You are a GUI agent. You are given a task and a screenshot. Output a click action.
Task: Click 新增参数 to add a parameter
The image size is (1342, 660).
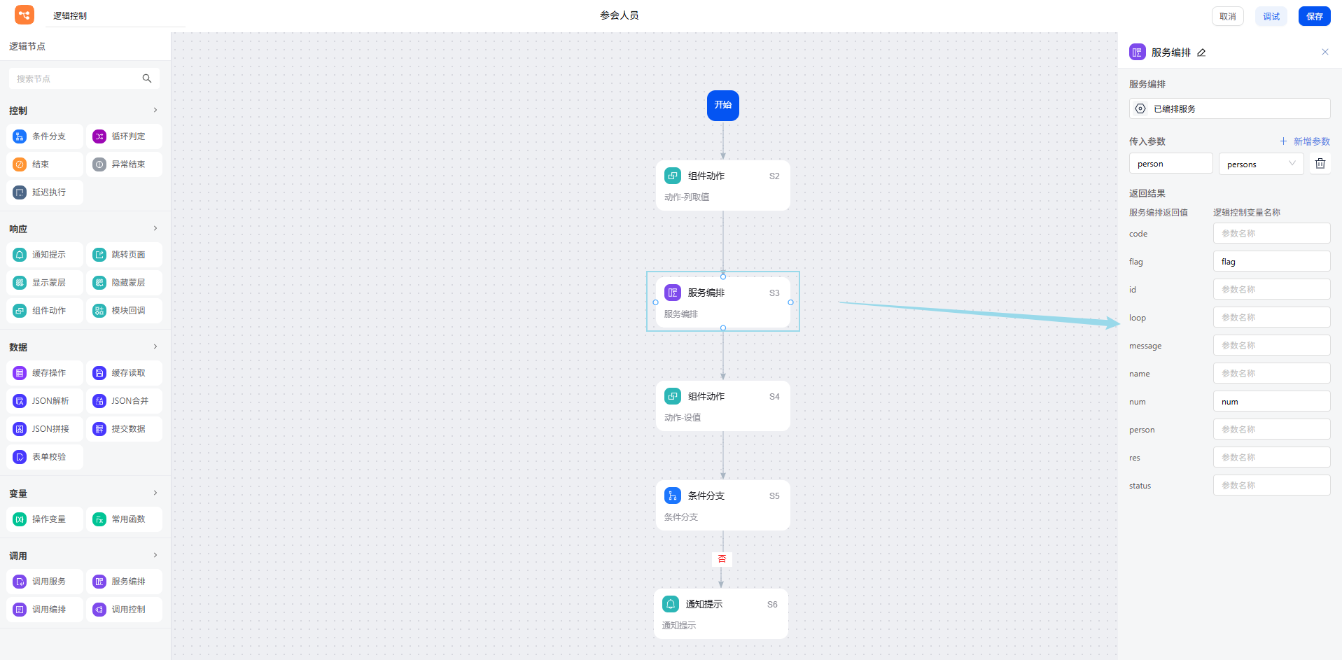[1305, 141]
